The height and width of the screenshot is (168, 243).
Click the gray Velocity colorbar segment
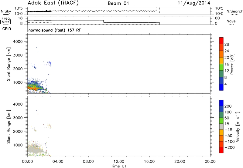pyautogui.click(x=221, y=126)
